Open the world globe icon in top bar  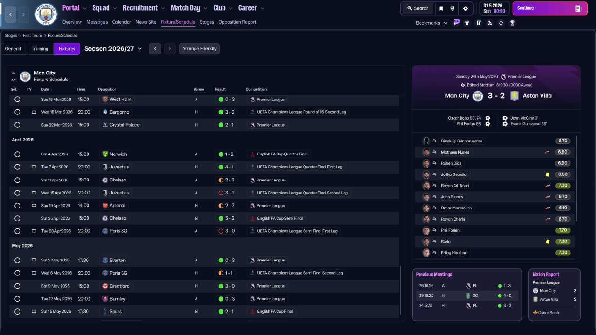(x=453, y=8)
